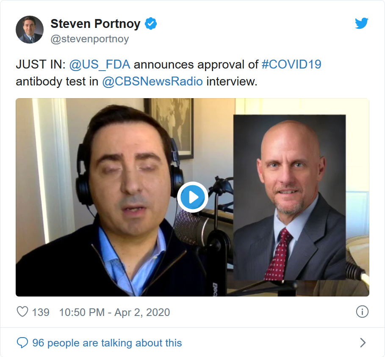This screenshot has width=385, height=357.
Task: Click the speech bubble reply icon
Action: point(22,342)
